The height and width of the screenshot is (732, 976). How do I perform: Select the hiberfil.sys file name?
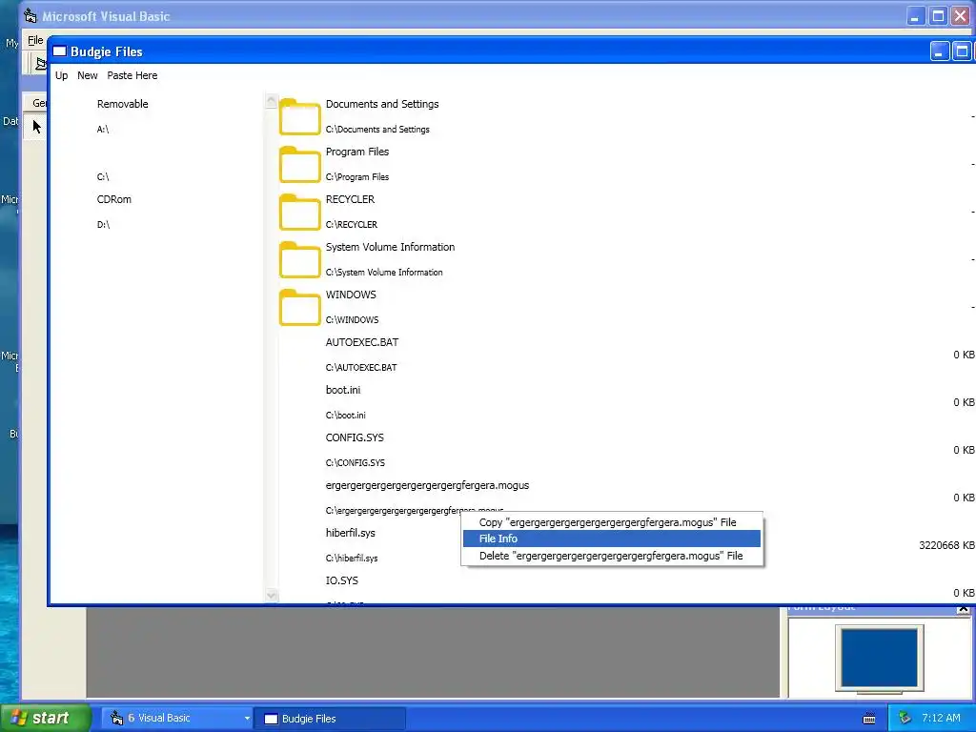pyautogui.click(x=351, y=533)
